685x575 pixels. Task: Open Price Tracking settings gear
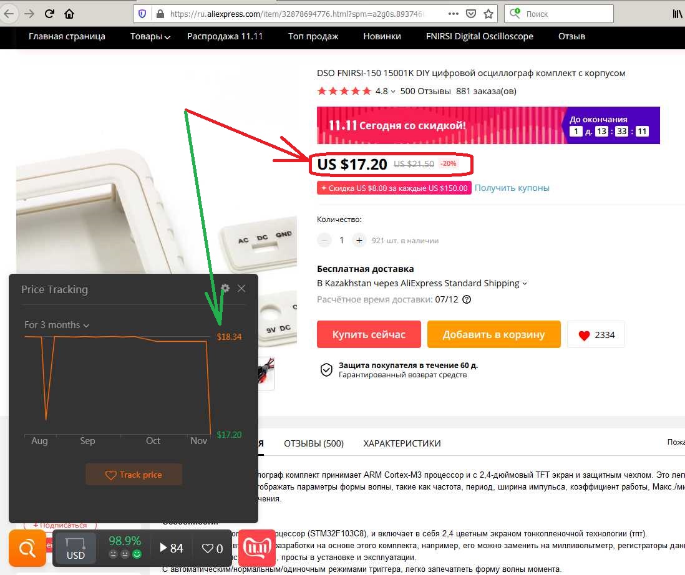(x=225, y=288)
